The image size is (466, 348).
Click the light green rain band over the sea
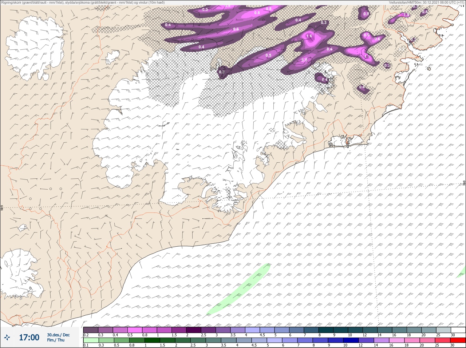pyautogui.click(x=238, y=289)
